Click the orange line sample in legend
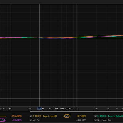 click(3, 116)
